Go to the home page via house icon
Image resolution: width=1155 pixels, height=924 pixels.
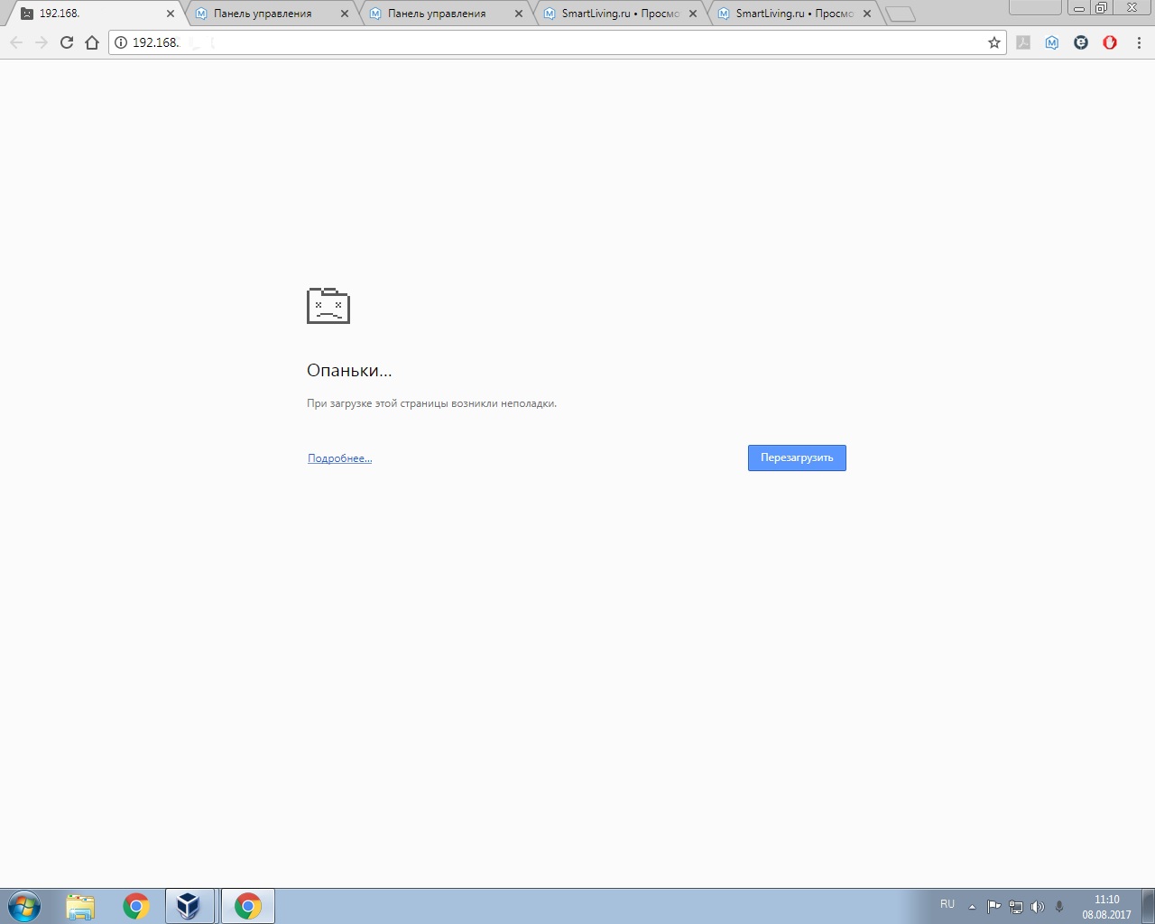(92, 42)
